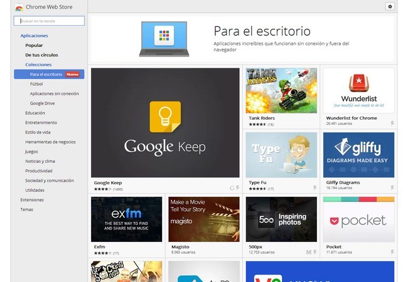Click the 'Pocket' title text

tap(333, 247)
